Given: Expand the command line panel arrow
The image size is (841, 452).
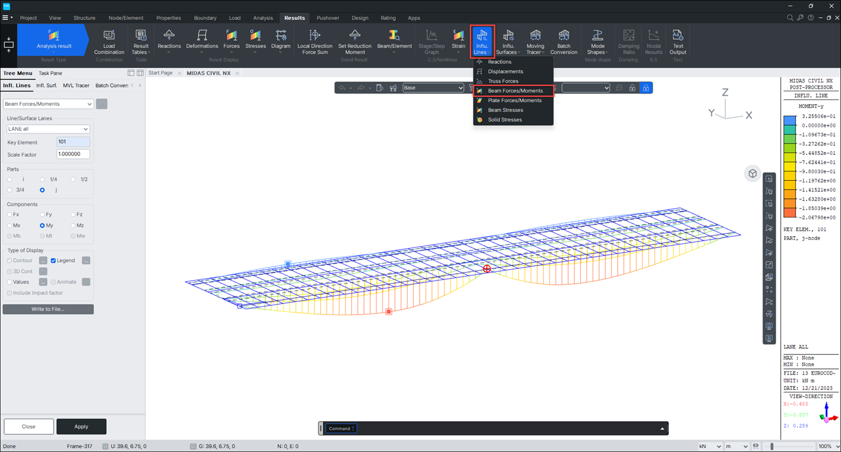Looking at the screenshot, I should pos(662,429).
